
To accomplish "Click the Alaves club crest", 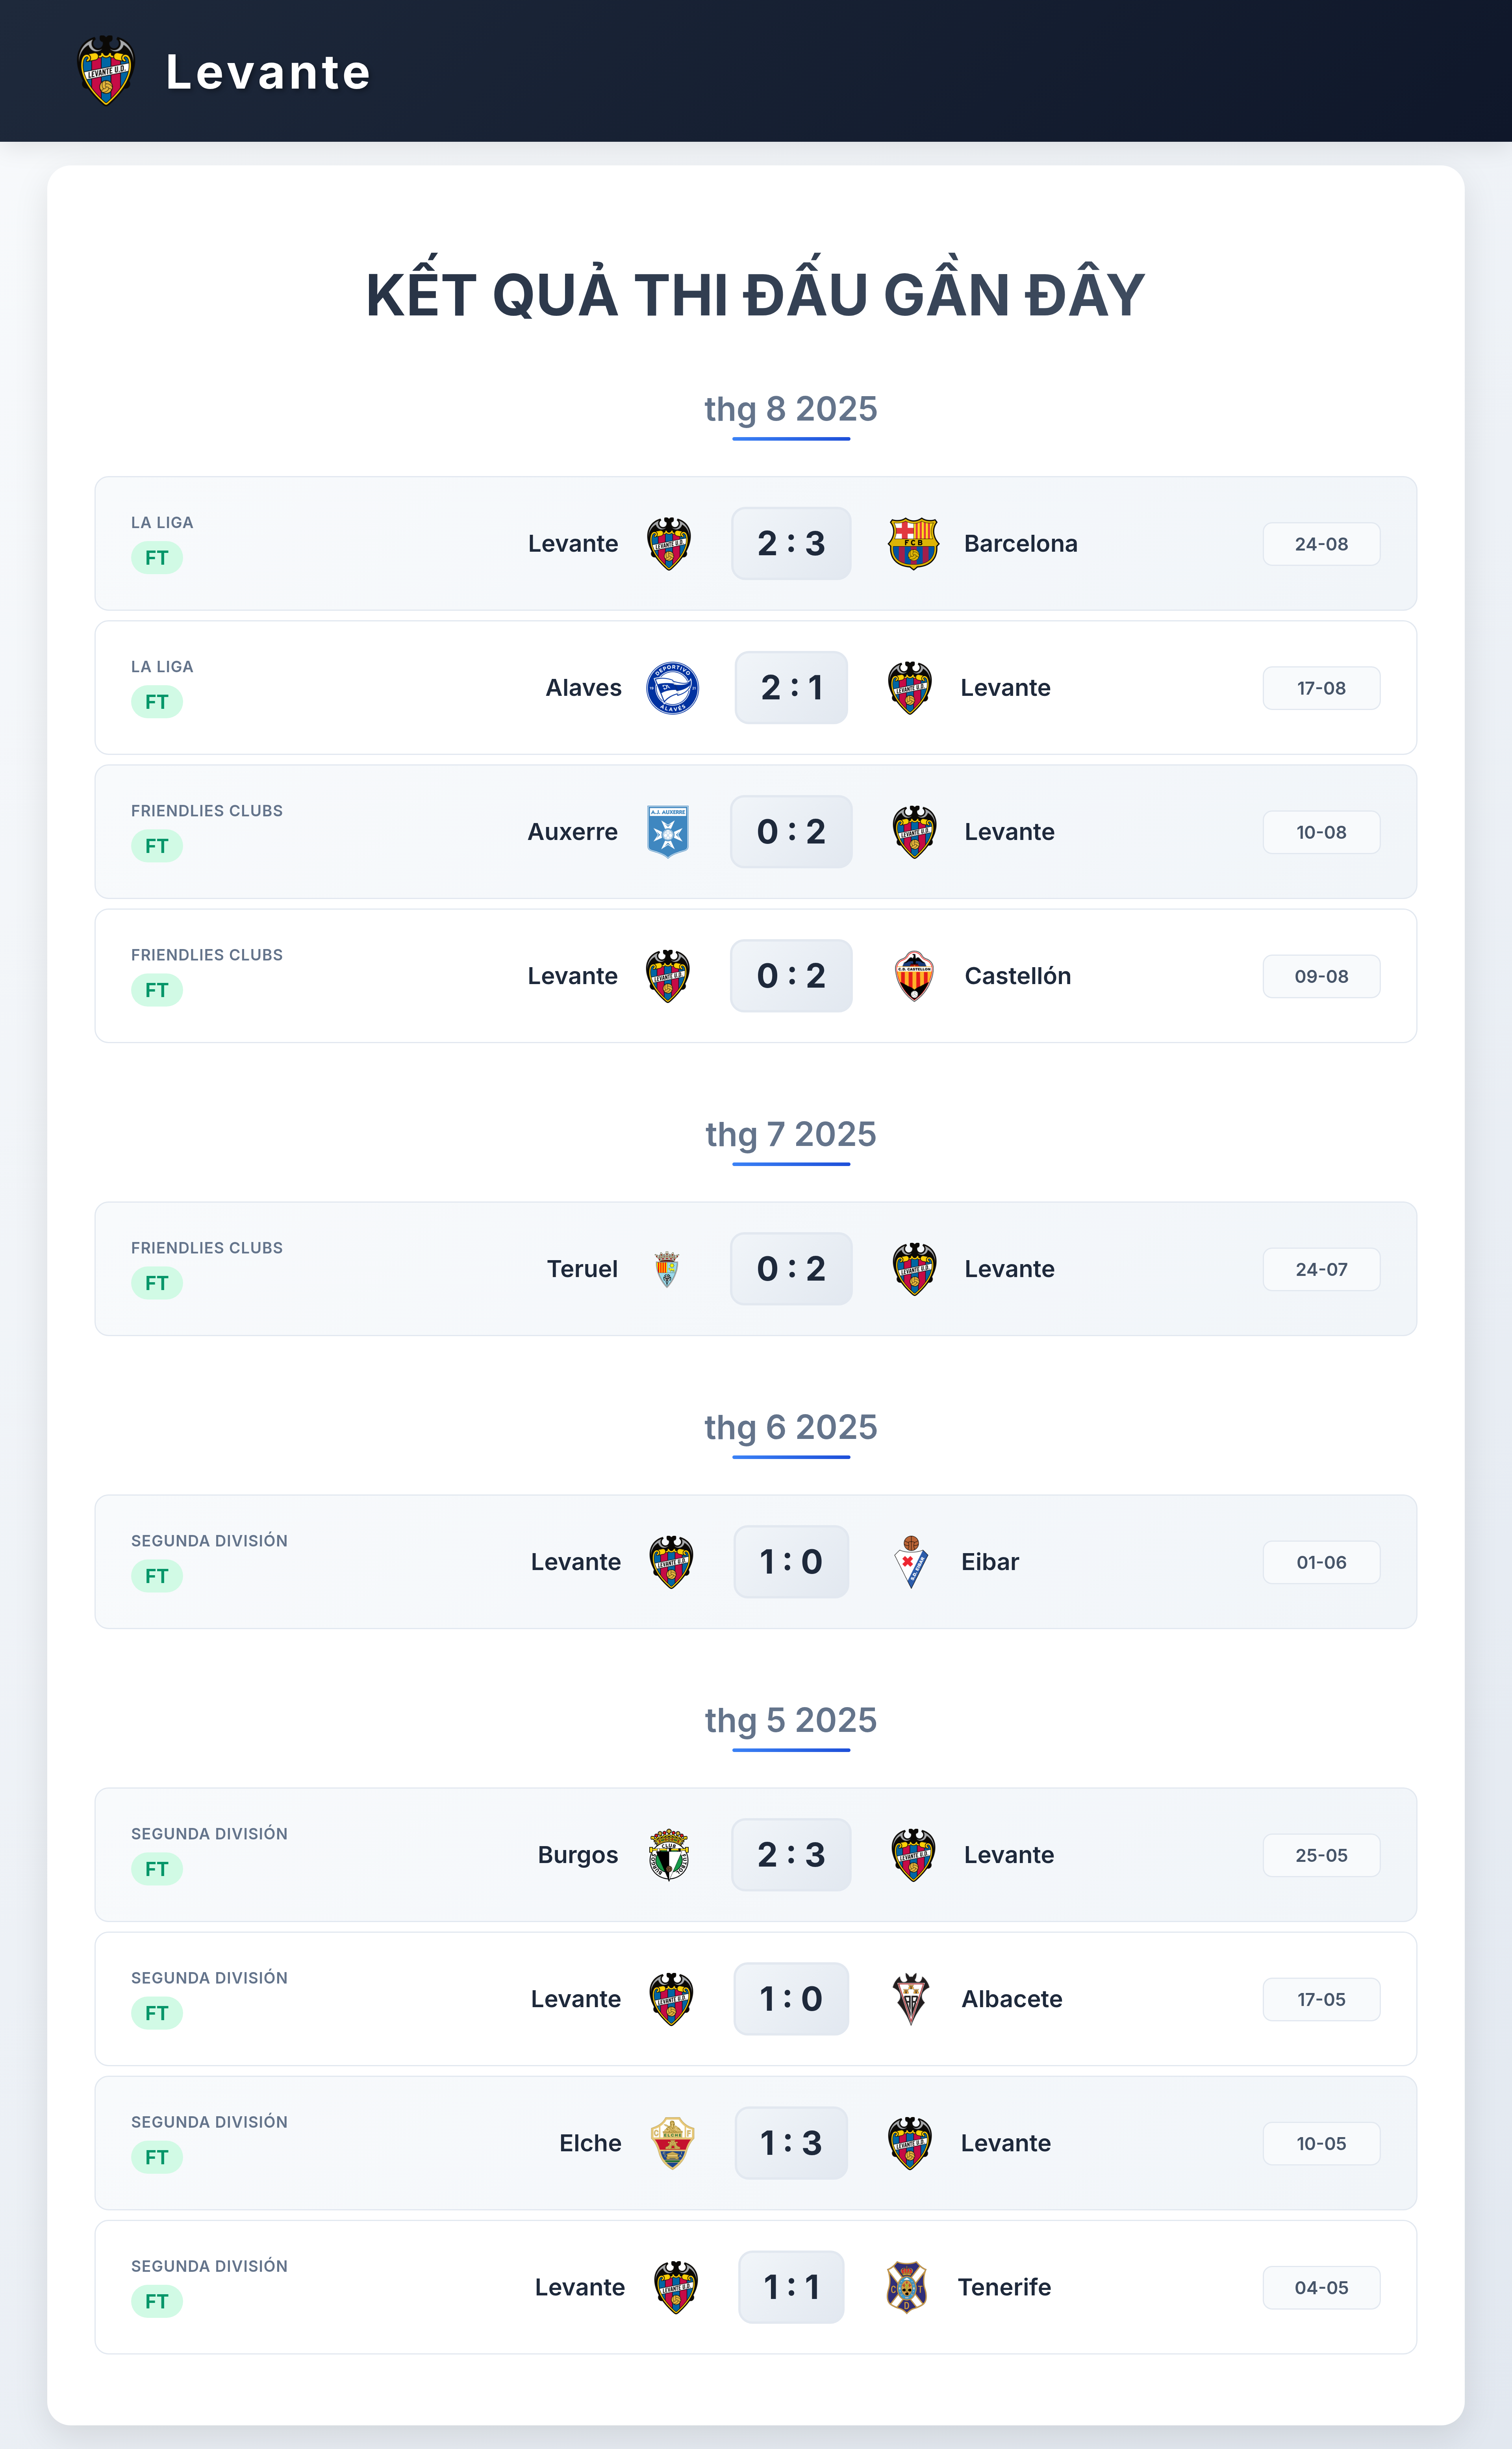I will 672,687.
